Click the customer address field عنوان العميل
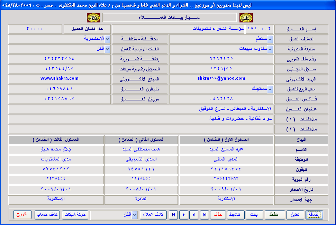Viewport: 336px width, 225px height. click(x=140, y=109)
